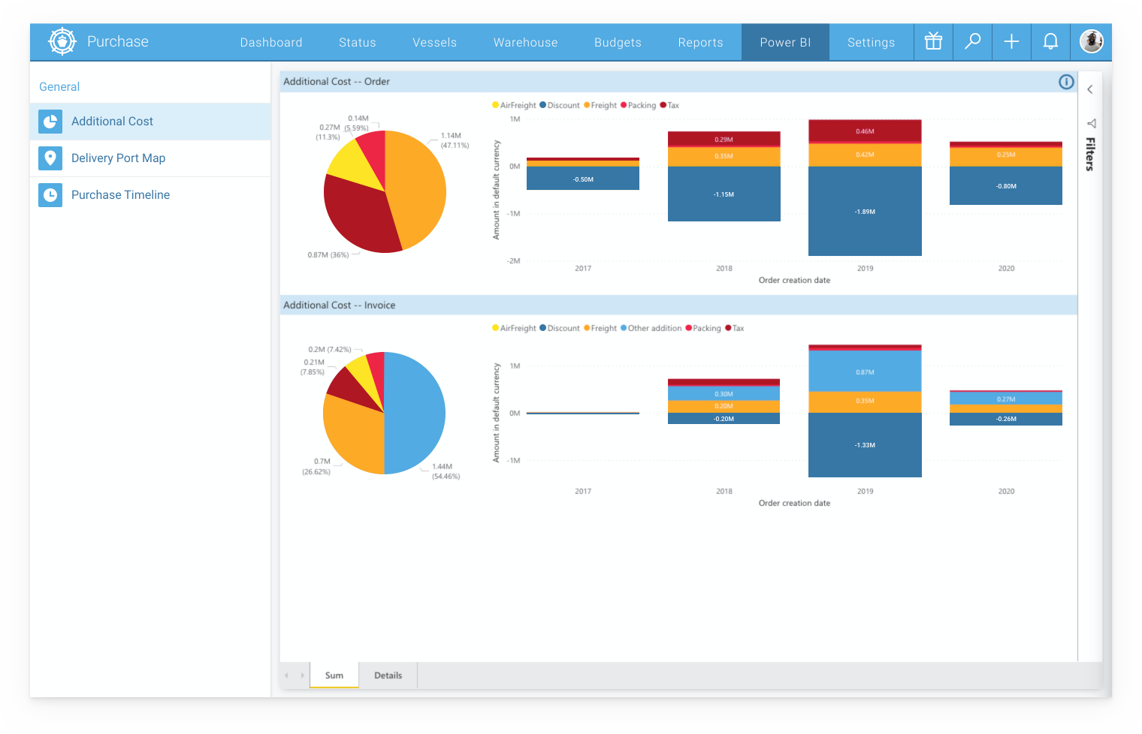
Task: Open the Budgets menu item
Action: (x=618, y=43)
